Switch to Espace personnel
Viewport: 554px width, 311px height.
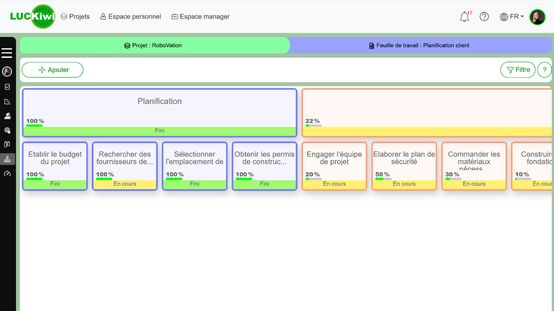tap(130, 17)
